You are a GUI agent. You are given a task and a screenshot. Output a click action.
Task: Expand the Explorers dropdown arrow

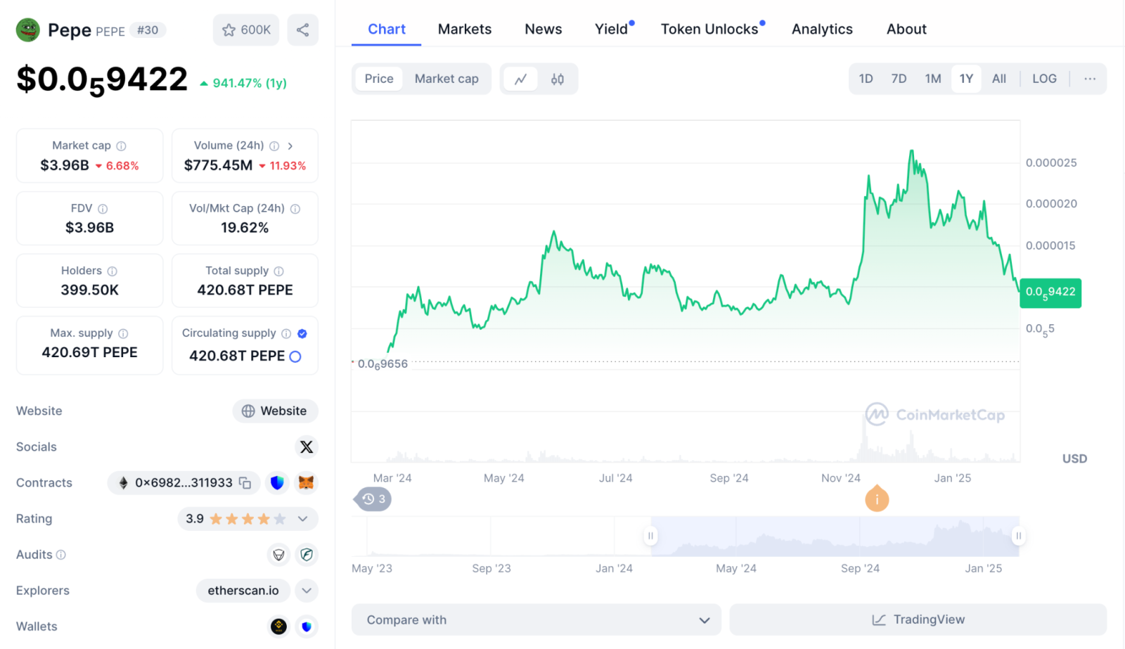pos(307,591)
